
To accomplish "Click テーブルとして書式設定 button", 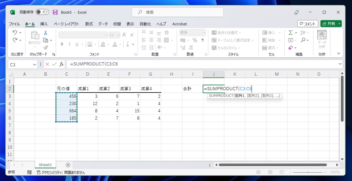I will [x=233, y=40].
